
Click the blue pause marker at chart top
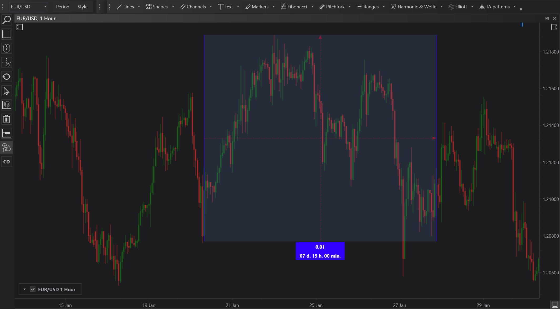tap(522, 25)
